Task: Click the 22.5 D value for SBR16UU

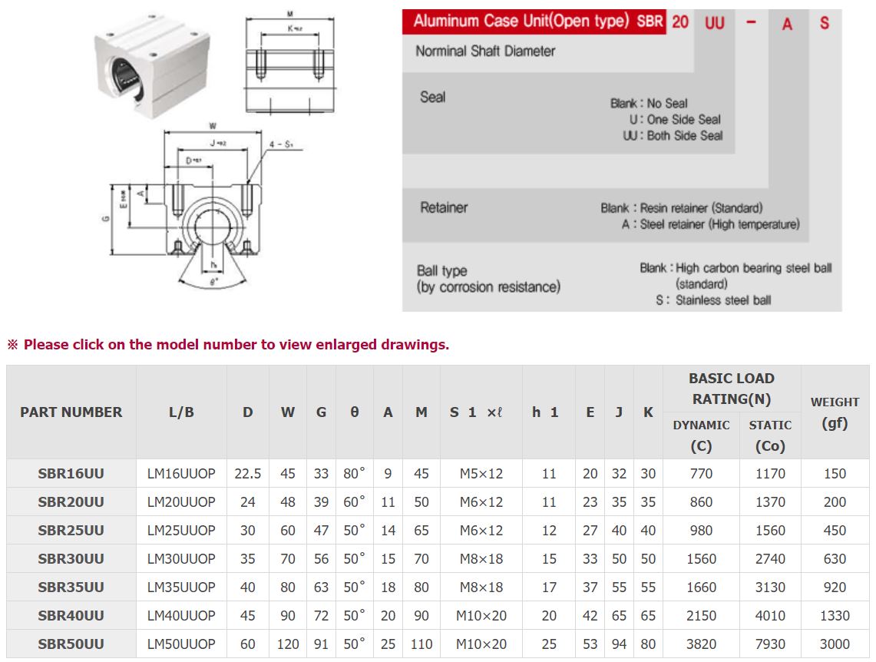Action: [x=247, y=474]
